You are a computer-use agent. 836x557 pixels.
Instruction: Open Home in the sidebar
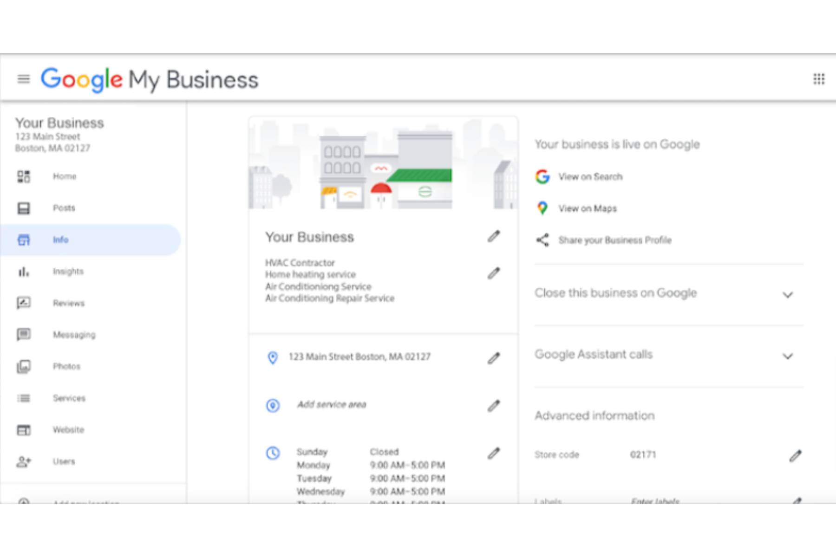[x=64, y=176]
